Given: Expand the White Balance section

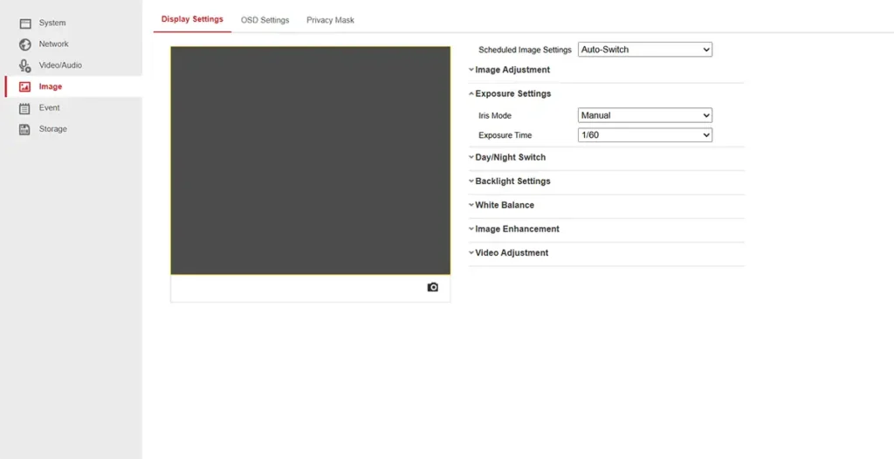Looking at the screenshot, I should coord(504,205).
